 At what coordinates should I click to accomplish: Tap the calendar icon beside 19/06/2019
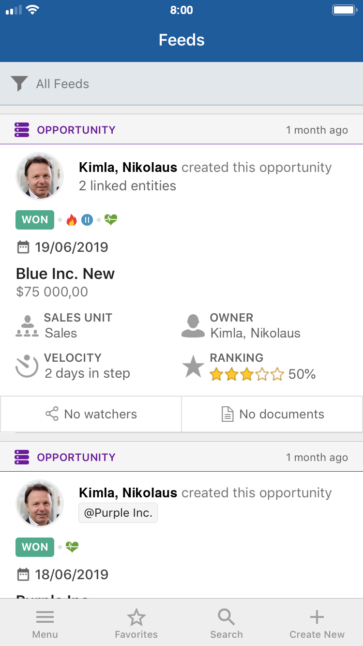coord(23,247)
